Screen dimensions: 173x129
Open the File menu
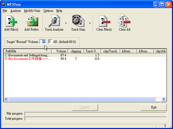[5, 11]
